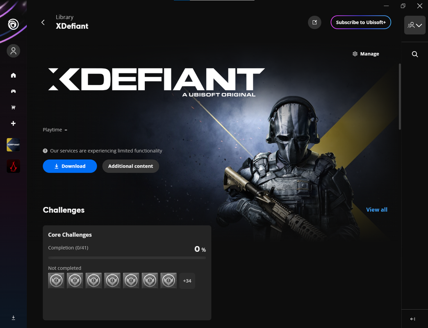This screenshot has width=428, height=328.
Task: Expand the +34 more challenges badge
Action: coord(187,281)
